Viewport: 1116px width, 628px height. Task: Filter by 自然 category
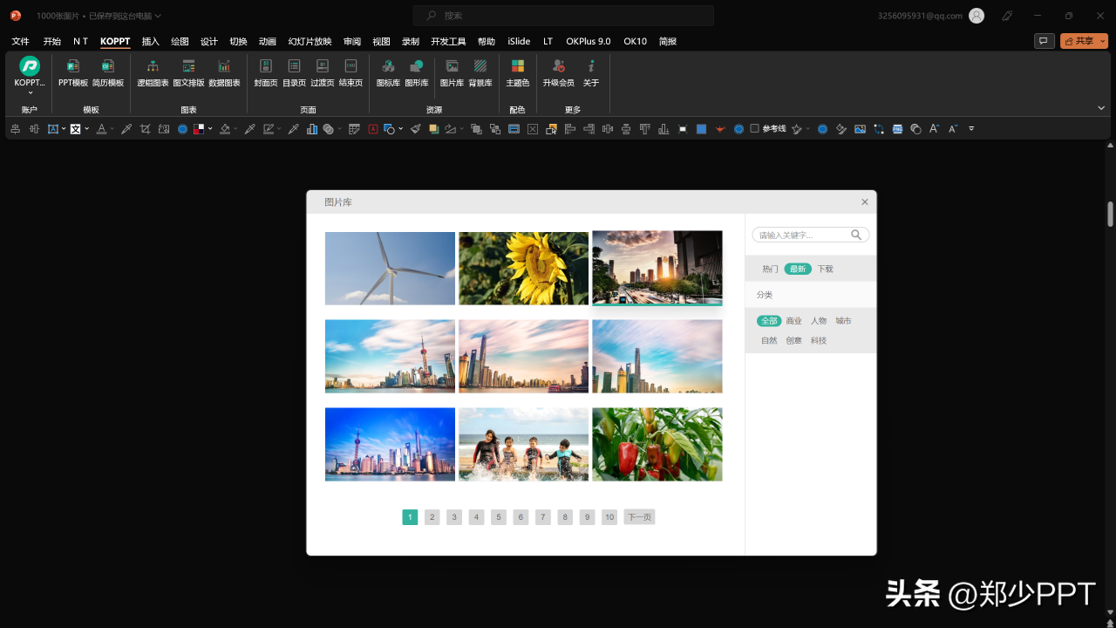coord(769,340)
